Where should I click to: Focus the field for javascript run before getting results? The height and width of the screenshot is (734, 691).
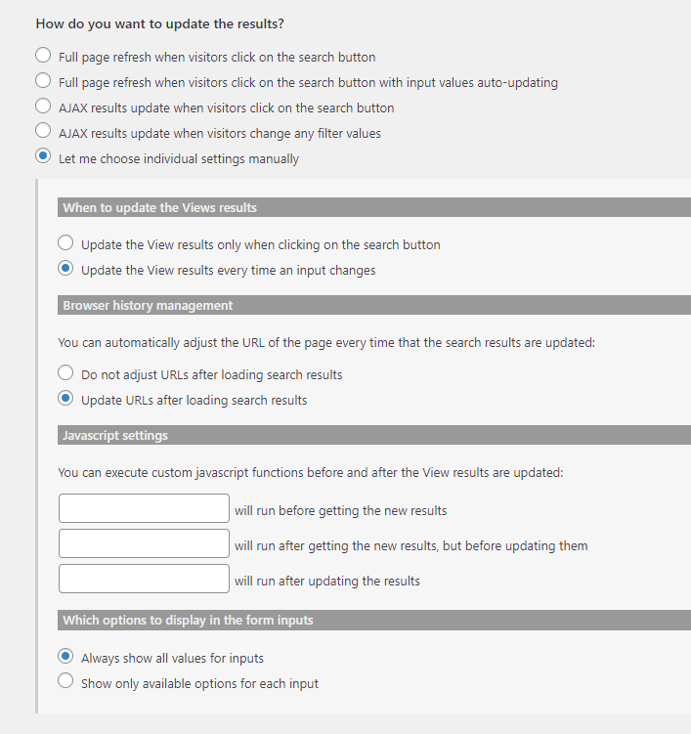[145, 508]
